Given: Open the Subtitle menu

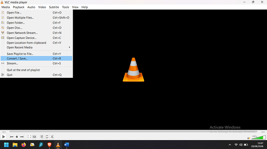Looking at the screenshot, I should coord(54,7).
